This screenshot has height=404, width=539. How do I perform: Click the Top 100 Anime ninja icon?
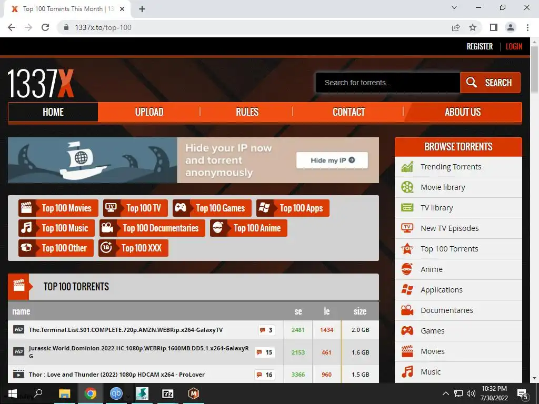(x=218, y=227)
